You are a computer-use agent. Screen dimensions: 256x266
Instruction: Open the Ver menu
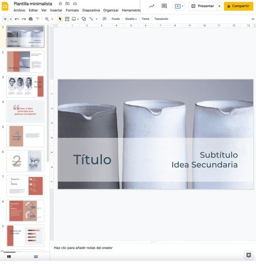pos(44,10)
